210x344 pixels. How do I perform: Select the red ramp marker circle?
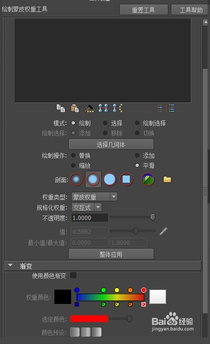coord(144,290)
